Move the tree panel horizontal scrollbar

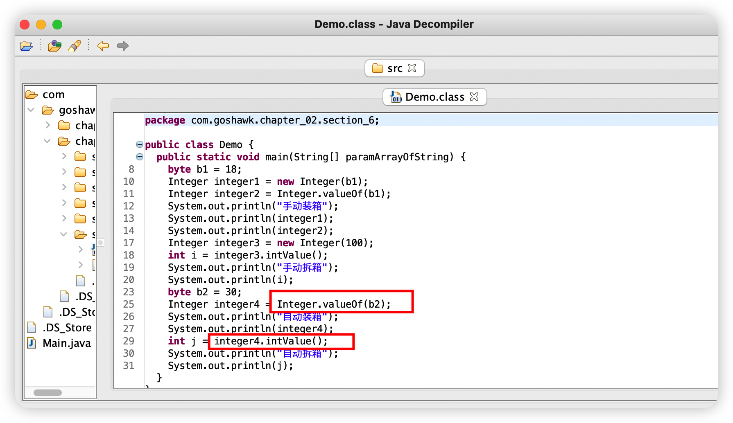[48, 393]
